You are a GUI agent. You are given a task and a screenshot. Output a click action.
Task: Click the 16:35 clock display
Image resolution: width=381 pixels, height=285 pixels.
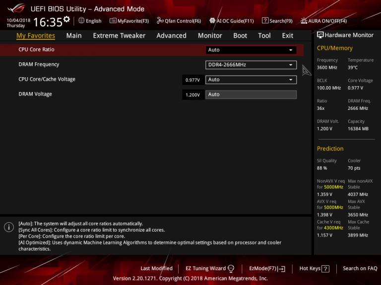[48, 22]
